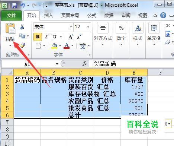
Task: Click the Redo arrow icon
Action: click(34, 5)
